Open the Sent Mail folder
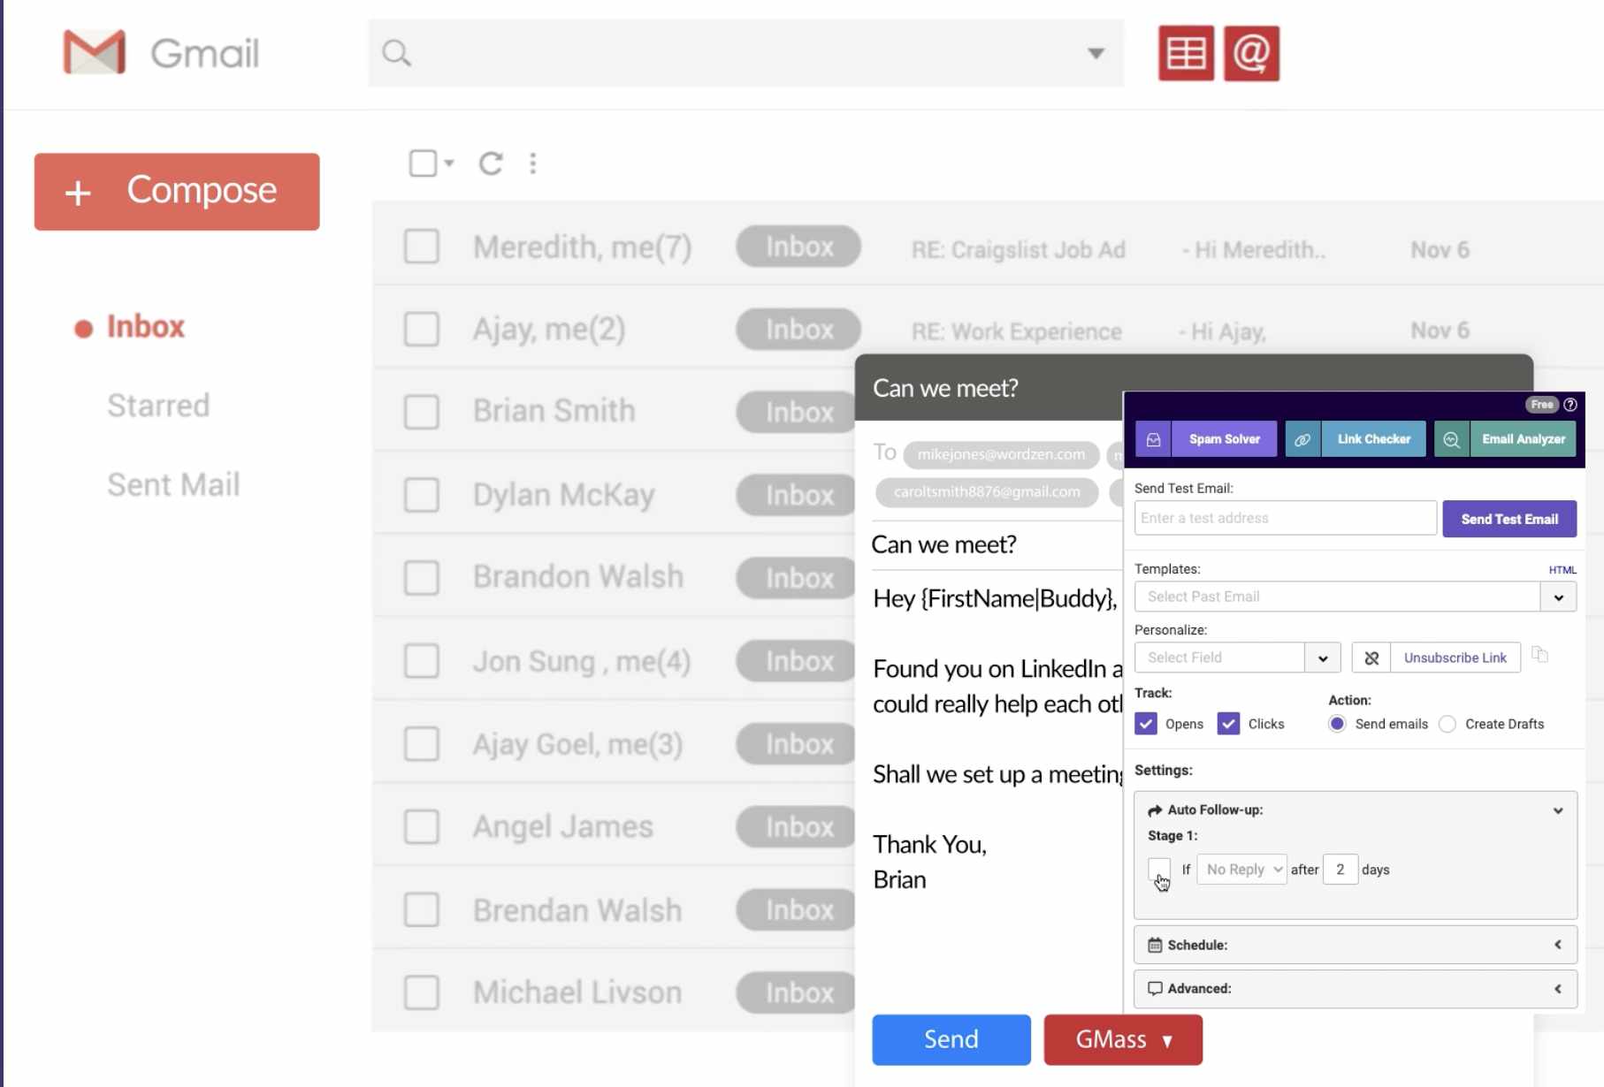Image resolution: width=1604 pixels, height=1087 pixels. pos(173,483)
